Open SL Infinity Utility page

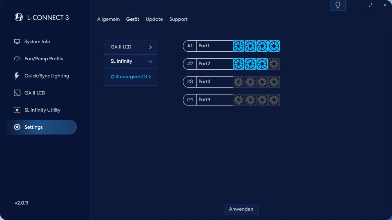point(42,110)
